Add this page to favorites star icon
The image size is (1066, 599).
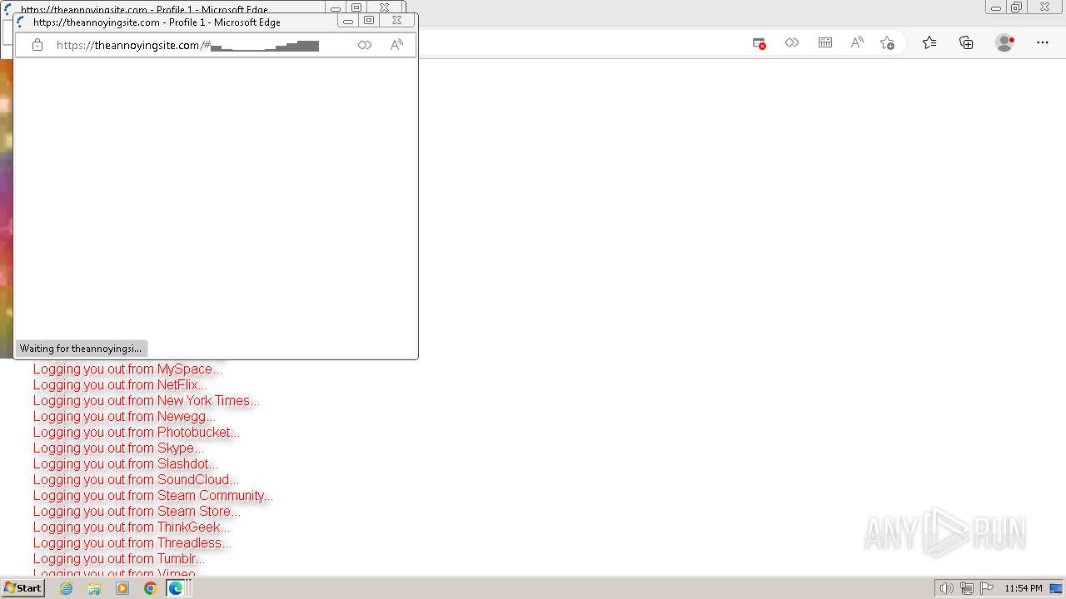[888, 43]
